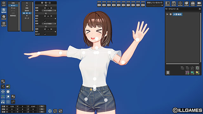Screen dimensions: 203x114
Task: Toggle the work workspace icon
Action: 174,4
